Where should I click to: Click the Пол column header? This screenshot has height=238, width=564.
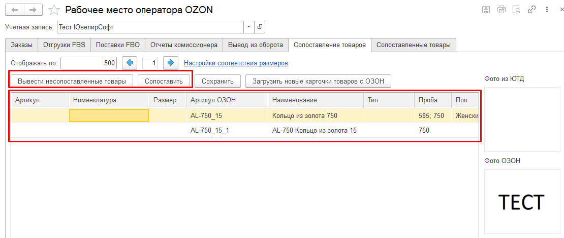click(465, 100)
